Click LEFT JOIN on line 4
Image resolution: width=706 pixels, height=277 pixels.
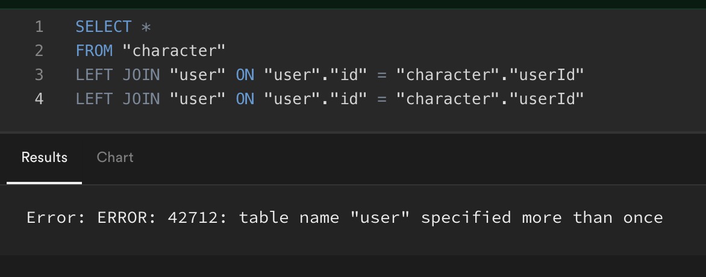pyautogui.click(x=117, y=98)
